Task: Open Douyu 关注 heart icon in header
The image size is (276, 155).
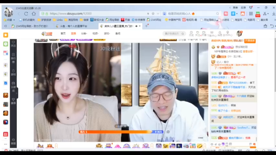Action: click(x=197, y=33)
